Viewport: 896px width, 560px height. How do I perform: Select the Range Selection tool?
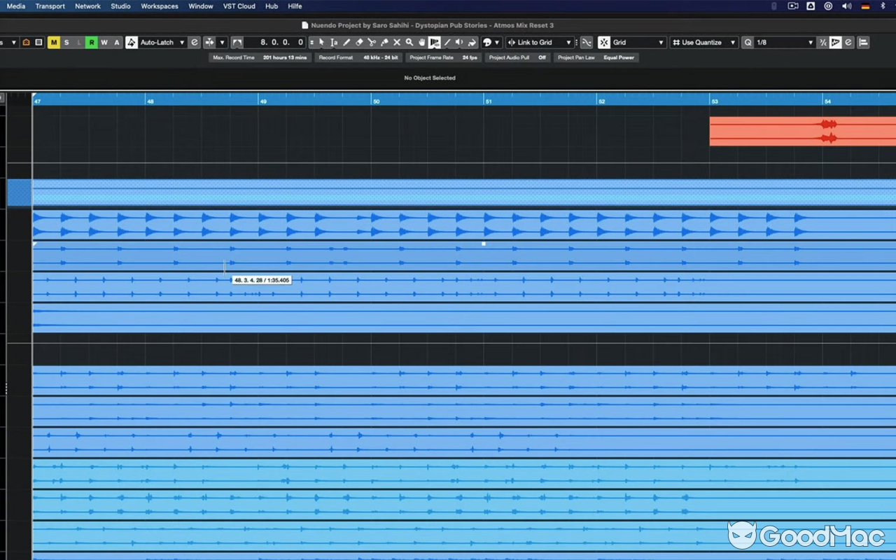pos(334,43)
